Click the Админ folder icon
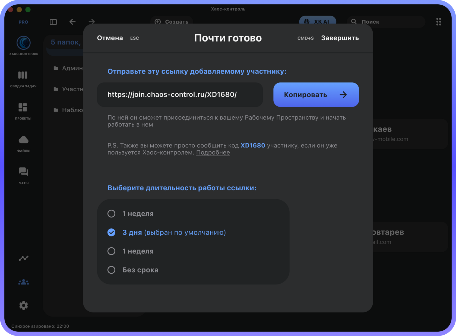Screen dimensions: 456x336 pyautogui.click(x=56, y=68)
